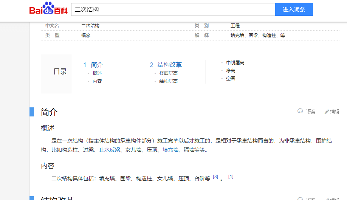This screenshot has width=347, height=200.
Task: Go to 空圈 catalog item
Action: (x=231, y=79)
